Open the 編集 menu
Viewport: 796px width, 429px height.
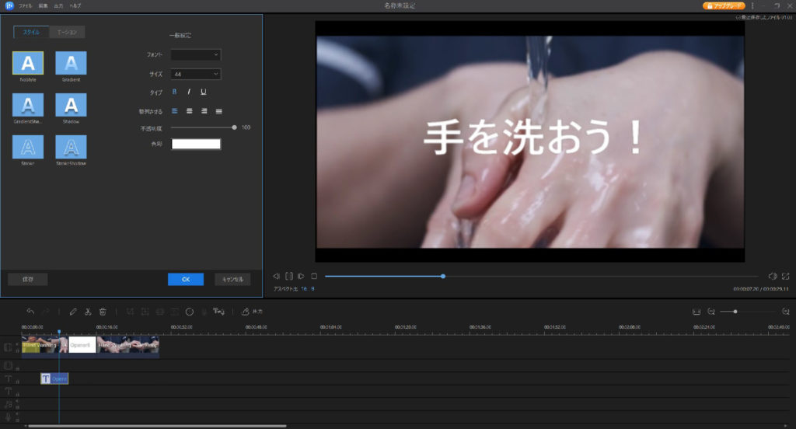tap(44, 5)
